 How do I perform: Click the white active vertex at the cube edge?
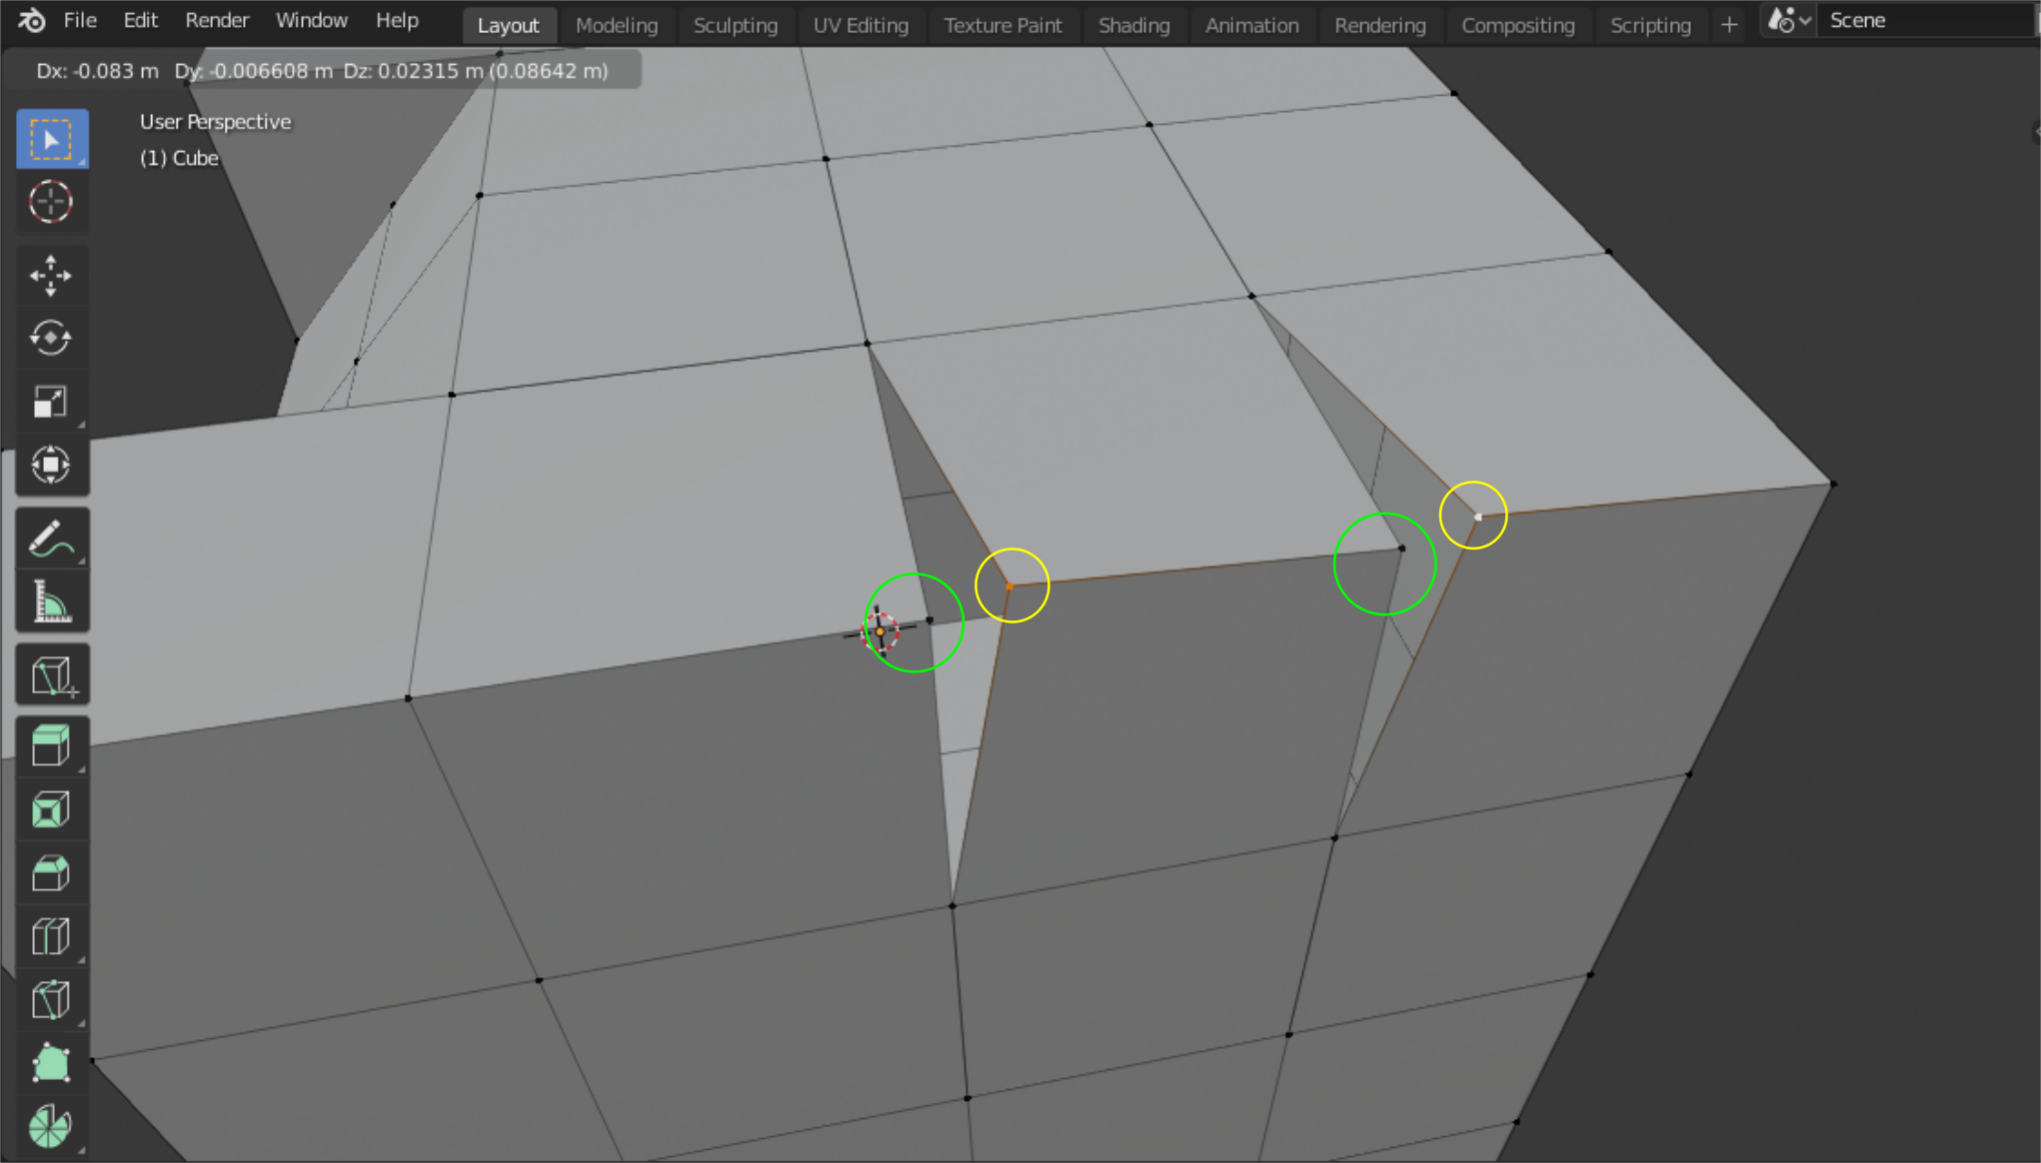click(x=1477, y=517)
